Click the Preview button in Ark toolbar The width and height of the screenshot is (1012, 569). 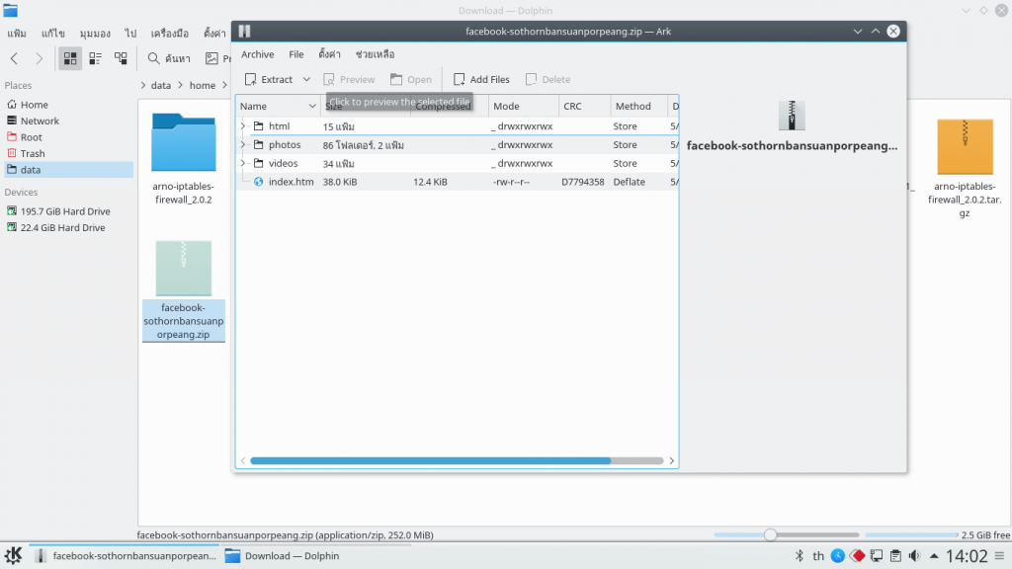[x=349, y=79]
